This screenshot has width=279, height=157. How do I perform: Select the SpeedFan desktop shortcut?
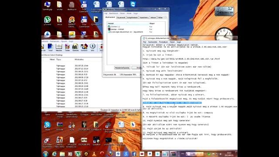coord(96,141)
